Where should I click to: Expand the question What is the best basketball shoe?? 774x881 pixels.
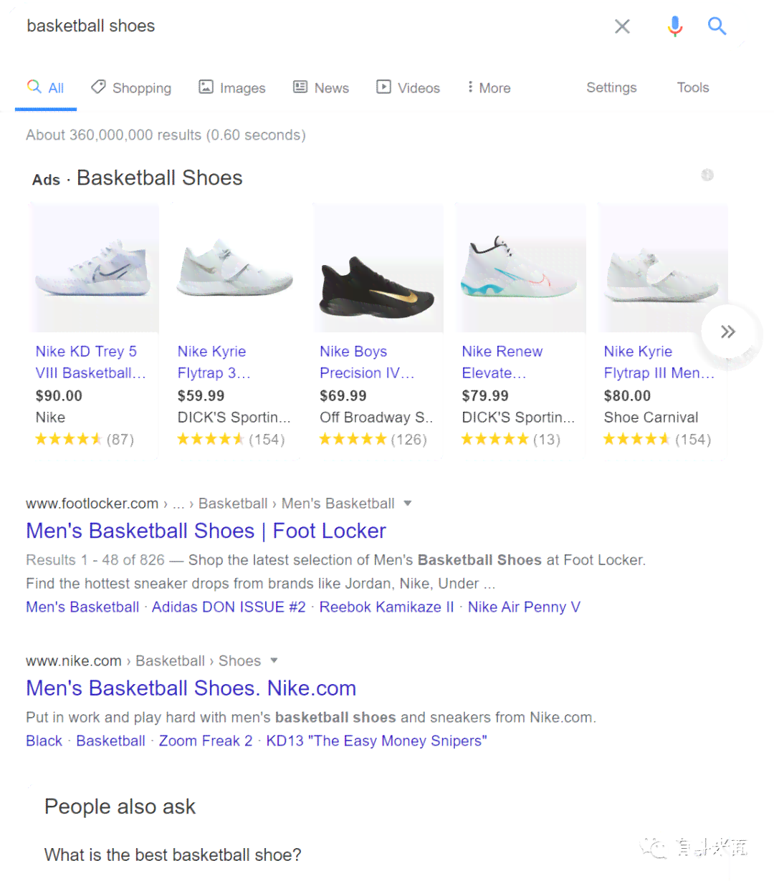(173, 854)
